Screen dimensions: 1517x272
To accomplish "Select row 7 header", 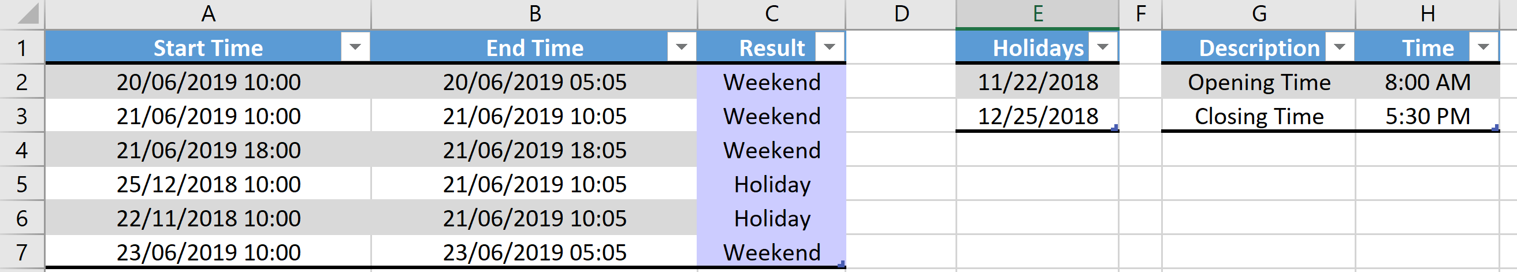I will click(x=22, y=252).
